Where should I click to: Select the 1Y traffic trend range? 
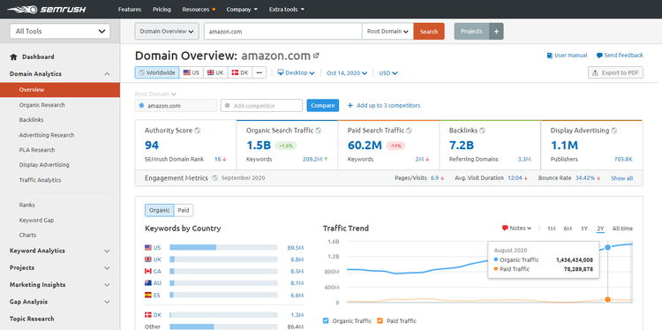[584, 229]
